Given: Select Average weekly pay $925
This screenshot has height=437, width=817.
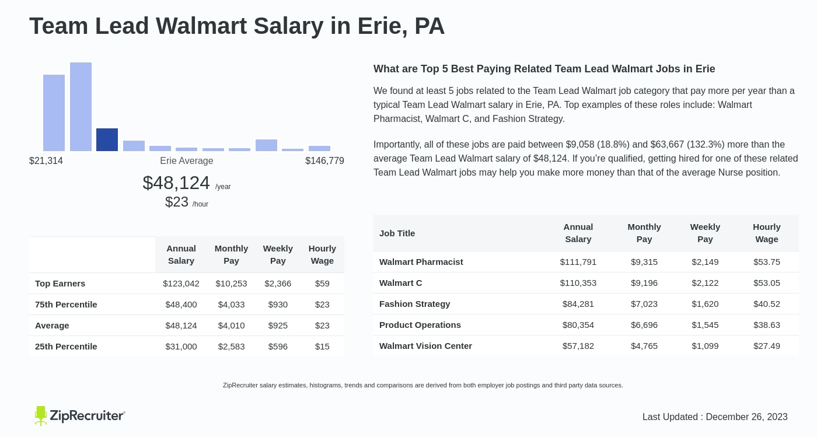Looking at the screenshot, I should (278, 325).
